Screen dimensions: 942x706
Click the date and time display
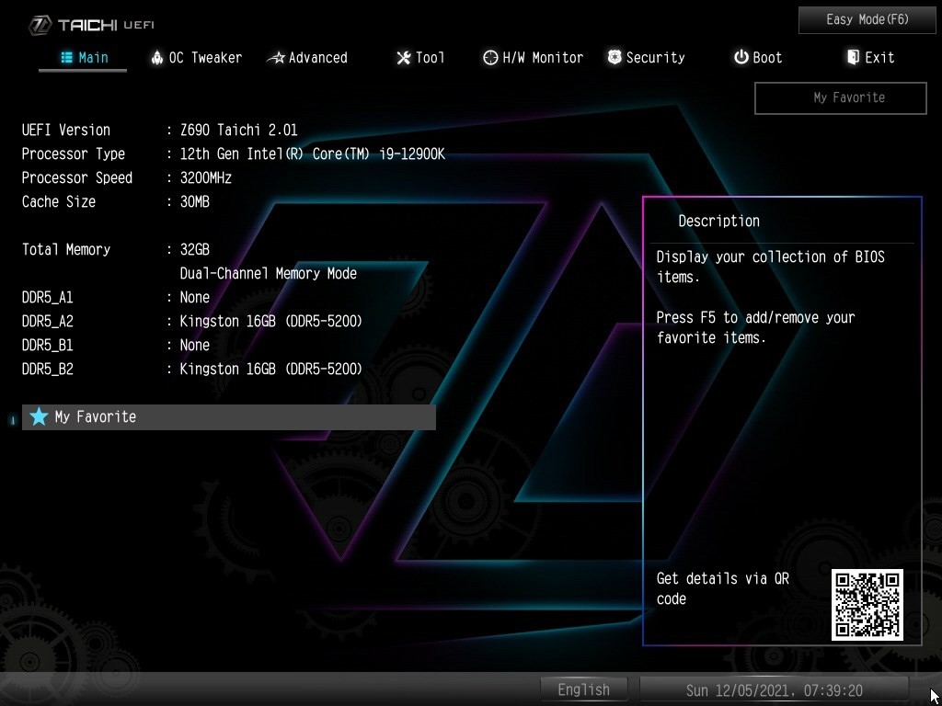coord(774,689)
